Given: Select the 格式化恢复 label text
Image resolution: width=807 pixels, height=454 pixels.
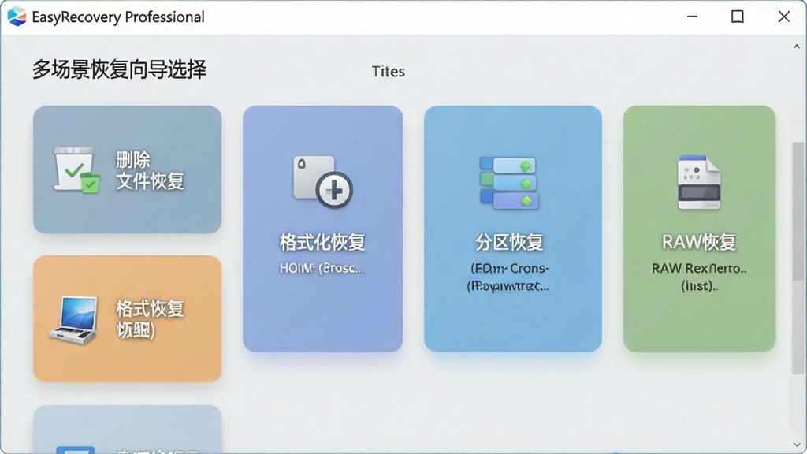Looking at the screenshot, I should pyautogui.click(x=322, y=243).
